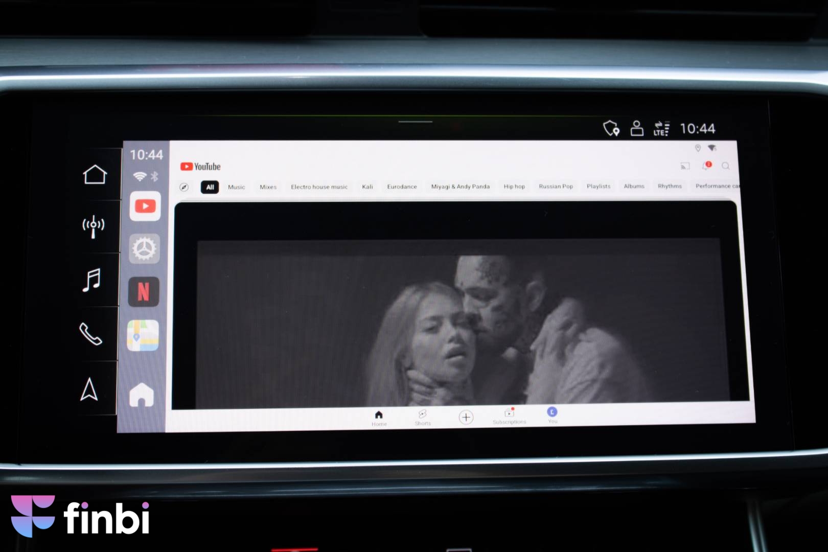Click the YouTube search magnifier icon
The image size is (828, 552).
[x=725, y=166]
